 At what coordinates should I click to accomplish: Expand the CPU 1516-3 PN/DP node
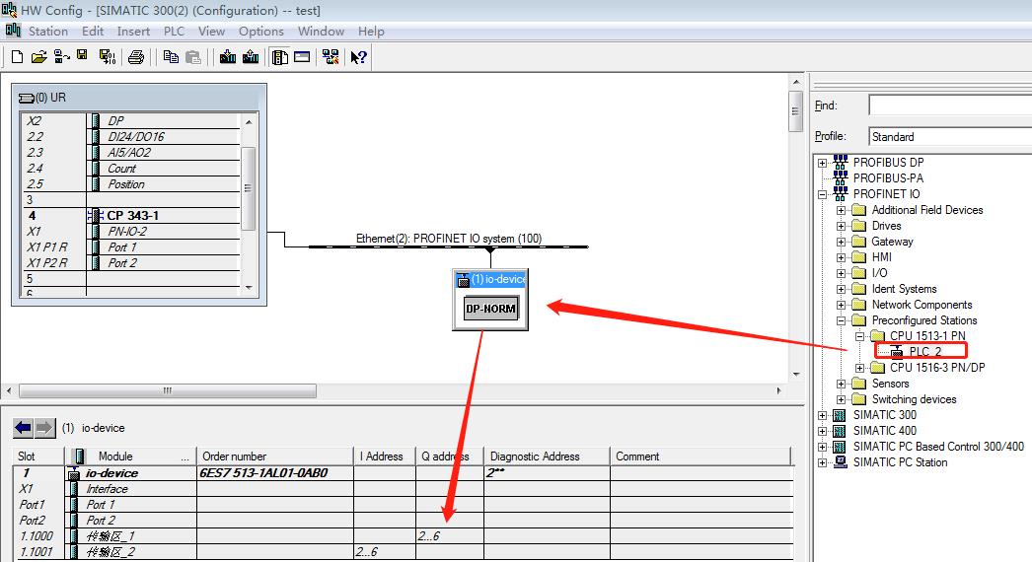click(859, 368)
